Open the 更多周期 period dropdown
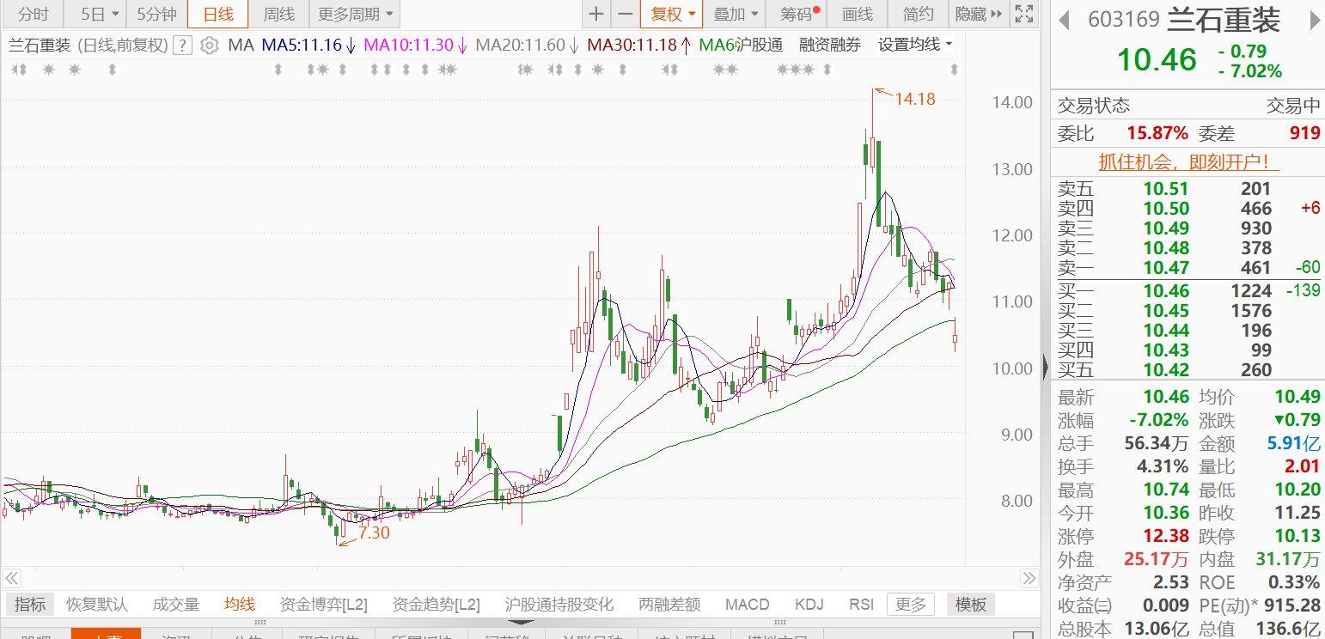1325x639 pixels. pyautogui.click(x=350, y=15)
